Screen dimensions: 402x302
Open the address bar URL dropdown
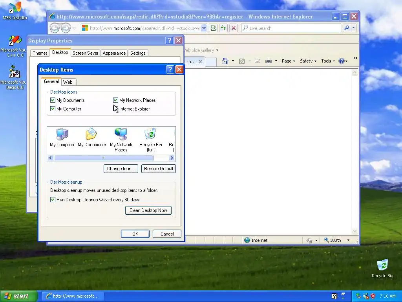click(204, 28)
